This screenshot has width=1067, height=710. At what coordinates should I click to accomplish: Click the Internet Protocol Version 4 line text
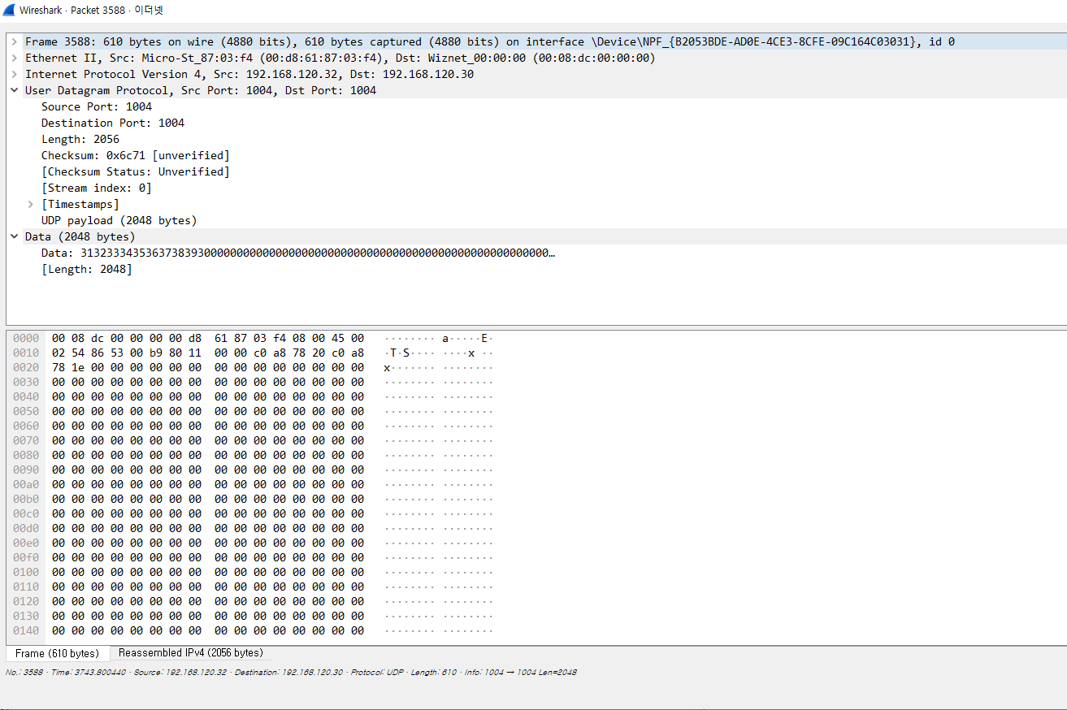click(249, 74)
